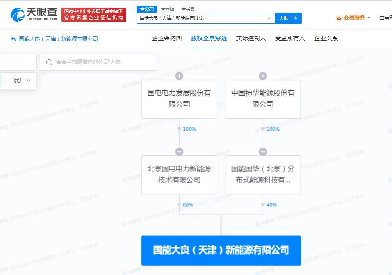The height and width of the screenshot is (275, 392).
Task: Collapse the node above 北京国电电力新能源技术有限公司
Action: pyautogui.click(x=179, y=152)
